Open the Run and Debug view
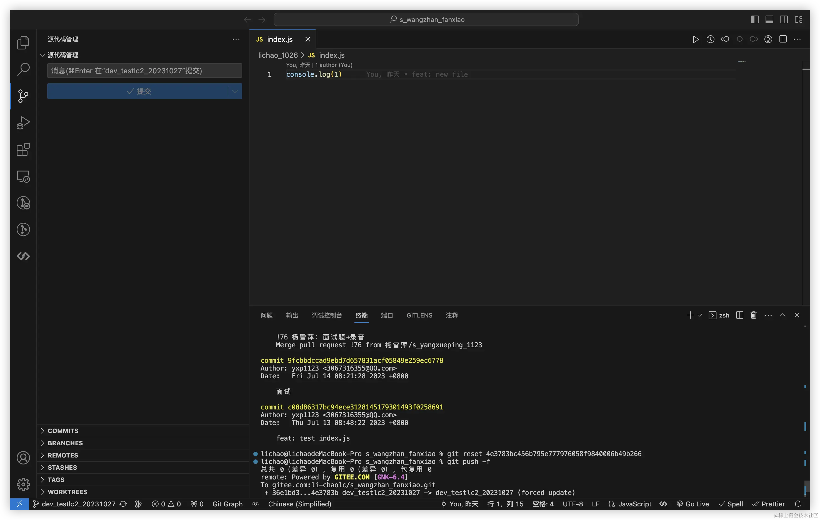The width and height of the screenshot is (820, 520). 23,122
